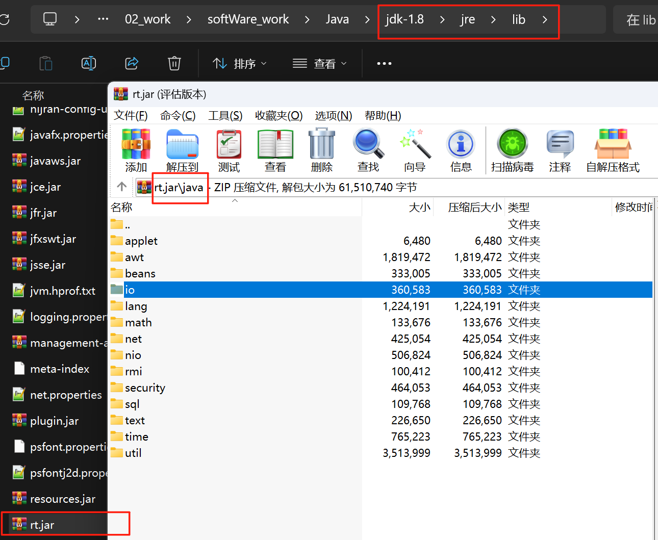The width and height of the screenshot is (658, 540).
Task: Open Explorer's more options ellipsis
Action: point(384,63)
